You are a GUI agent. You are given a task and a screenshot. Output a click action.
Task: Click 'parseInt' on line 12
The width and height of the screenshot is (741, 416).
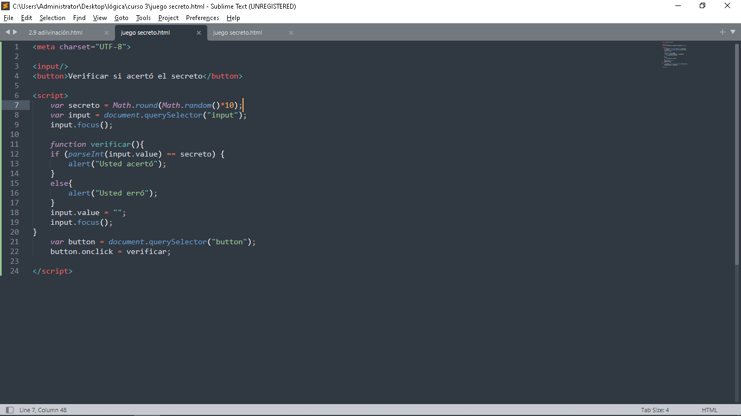coord(86,154)
